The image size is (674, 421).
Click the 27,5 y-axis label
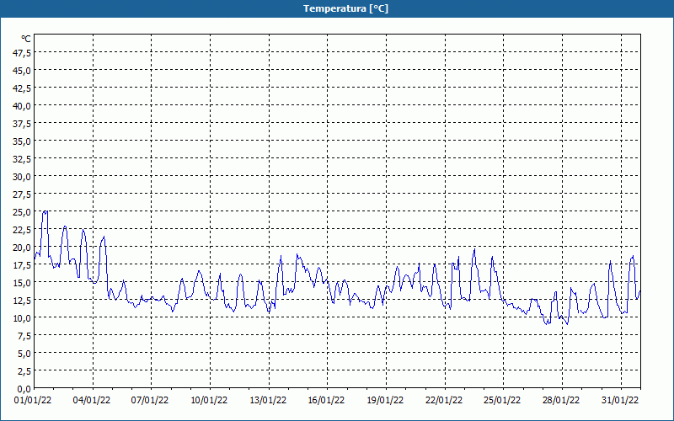click(x=23, y=195)
